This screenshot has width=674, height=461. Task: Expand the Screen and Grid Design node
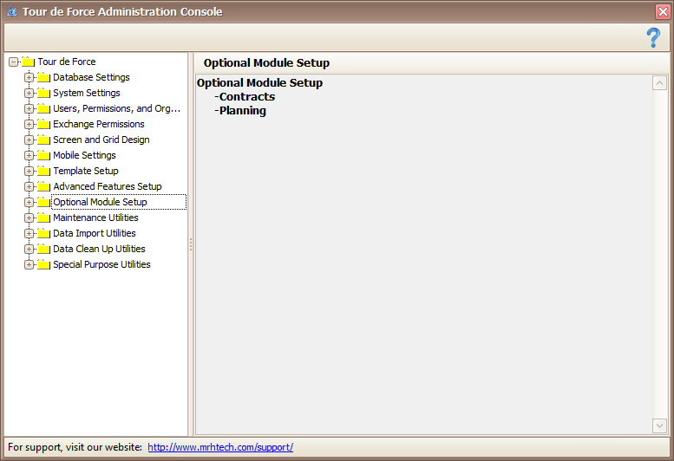(x=29, y=140)
